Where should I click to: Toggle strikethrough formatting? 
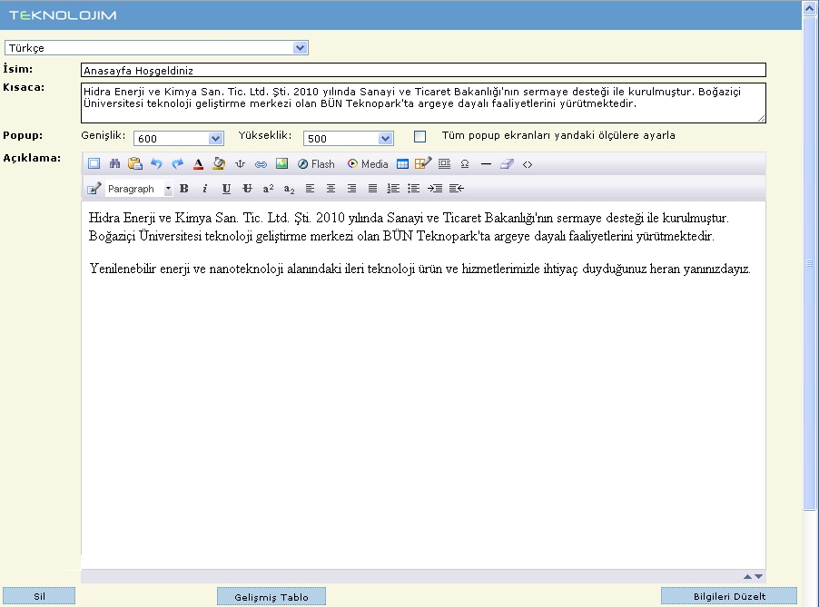click(247, 189)
